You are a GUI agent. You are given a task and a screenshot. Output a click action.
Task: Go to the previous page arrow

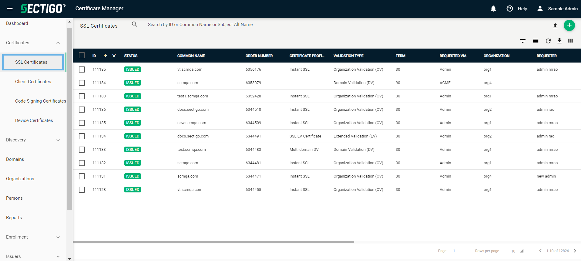tap(540, 251)
